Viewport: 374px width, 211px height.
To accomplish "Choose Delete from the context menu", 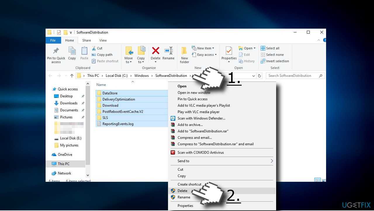I will [x=183, y=191].
